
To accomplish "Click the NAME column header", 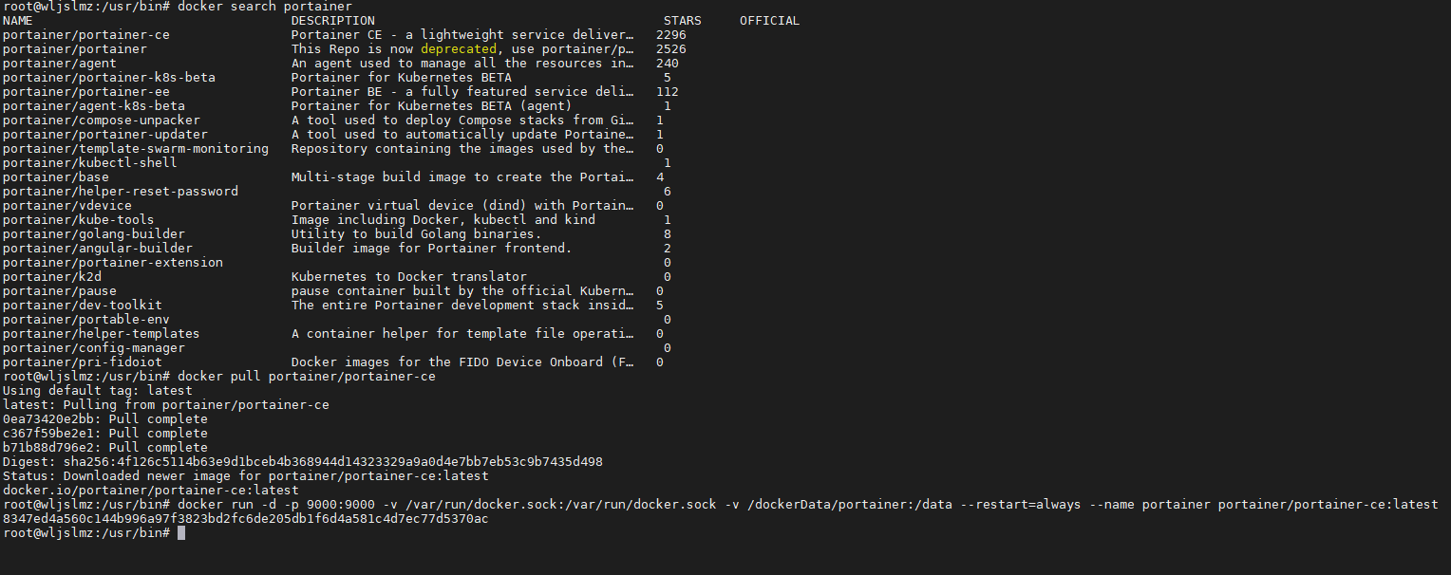I will [18, 20].
